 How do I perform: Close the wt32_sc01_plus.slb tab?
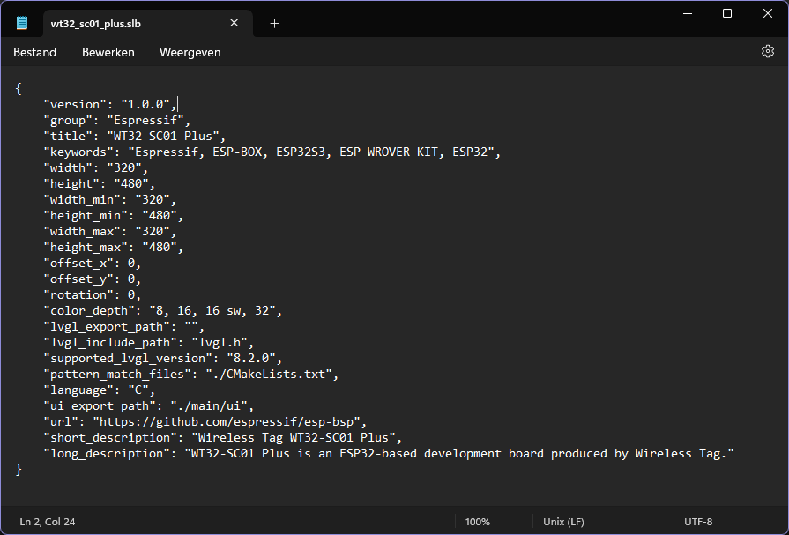pyautogui.click(x=234, y=23)
